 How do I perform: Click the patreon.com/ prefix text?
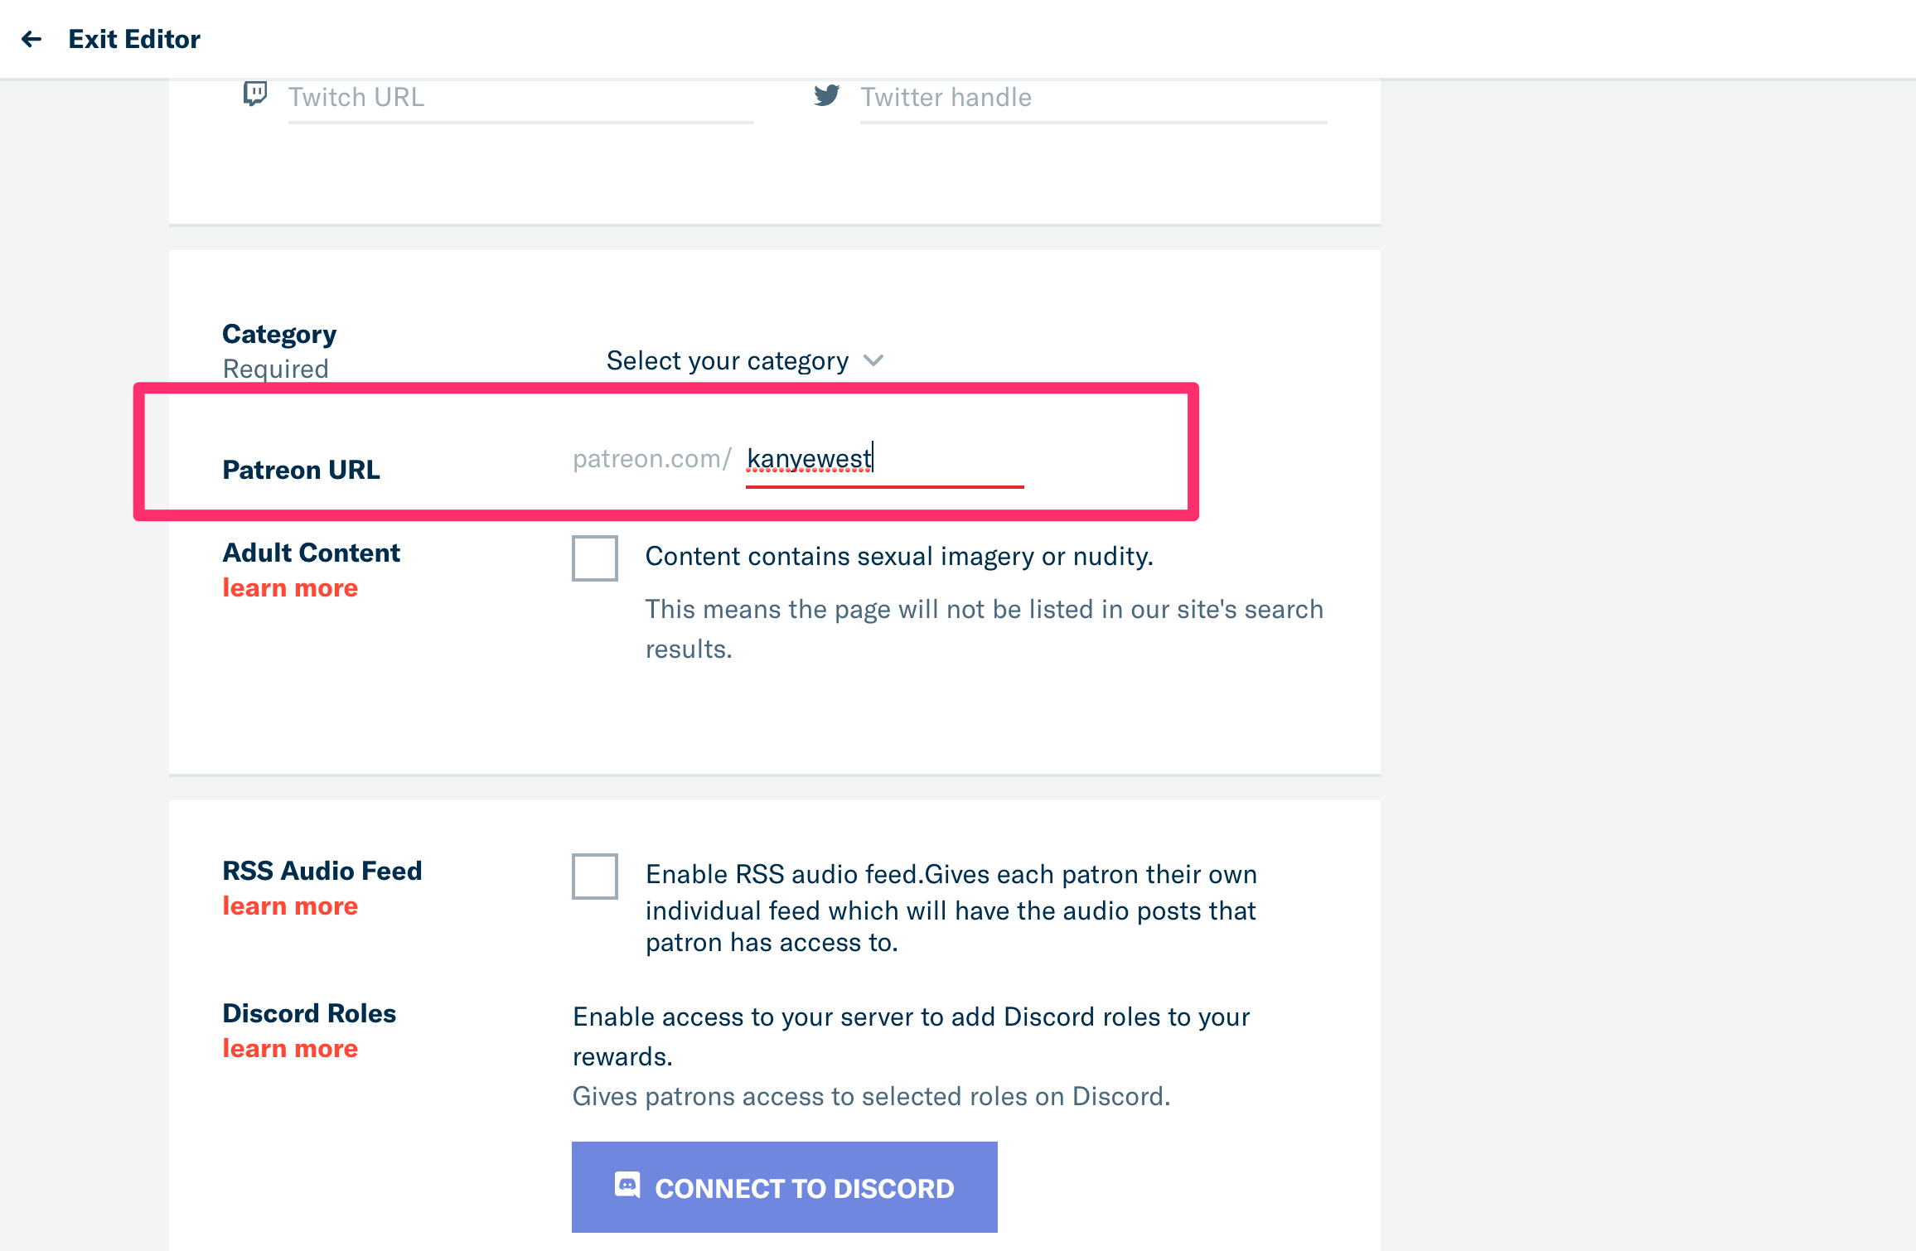[651, 459]
